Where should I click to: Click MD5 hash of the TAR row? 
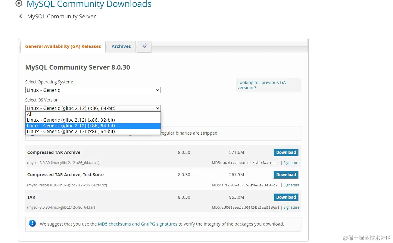click(250, 207)
